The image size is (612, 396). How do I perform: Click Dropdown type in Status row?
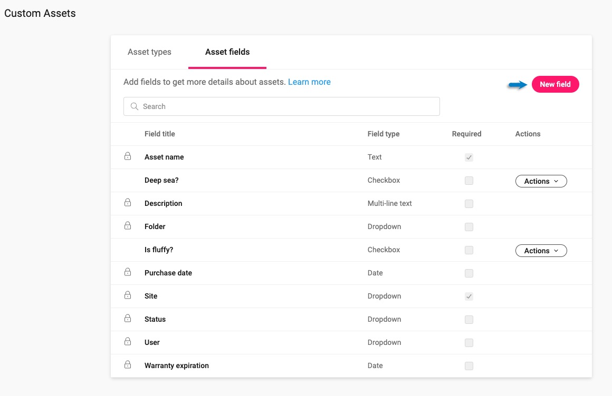click(384, 319)
